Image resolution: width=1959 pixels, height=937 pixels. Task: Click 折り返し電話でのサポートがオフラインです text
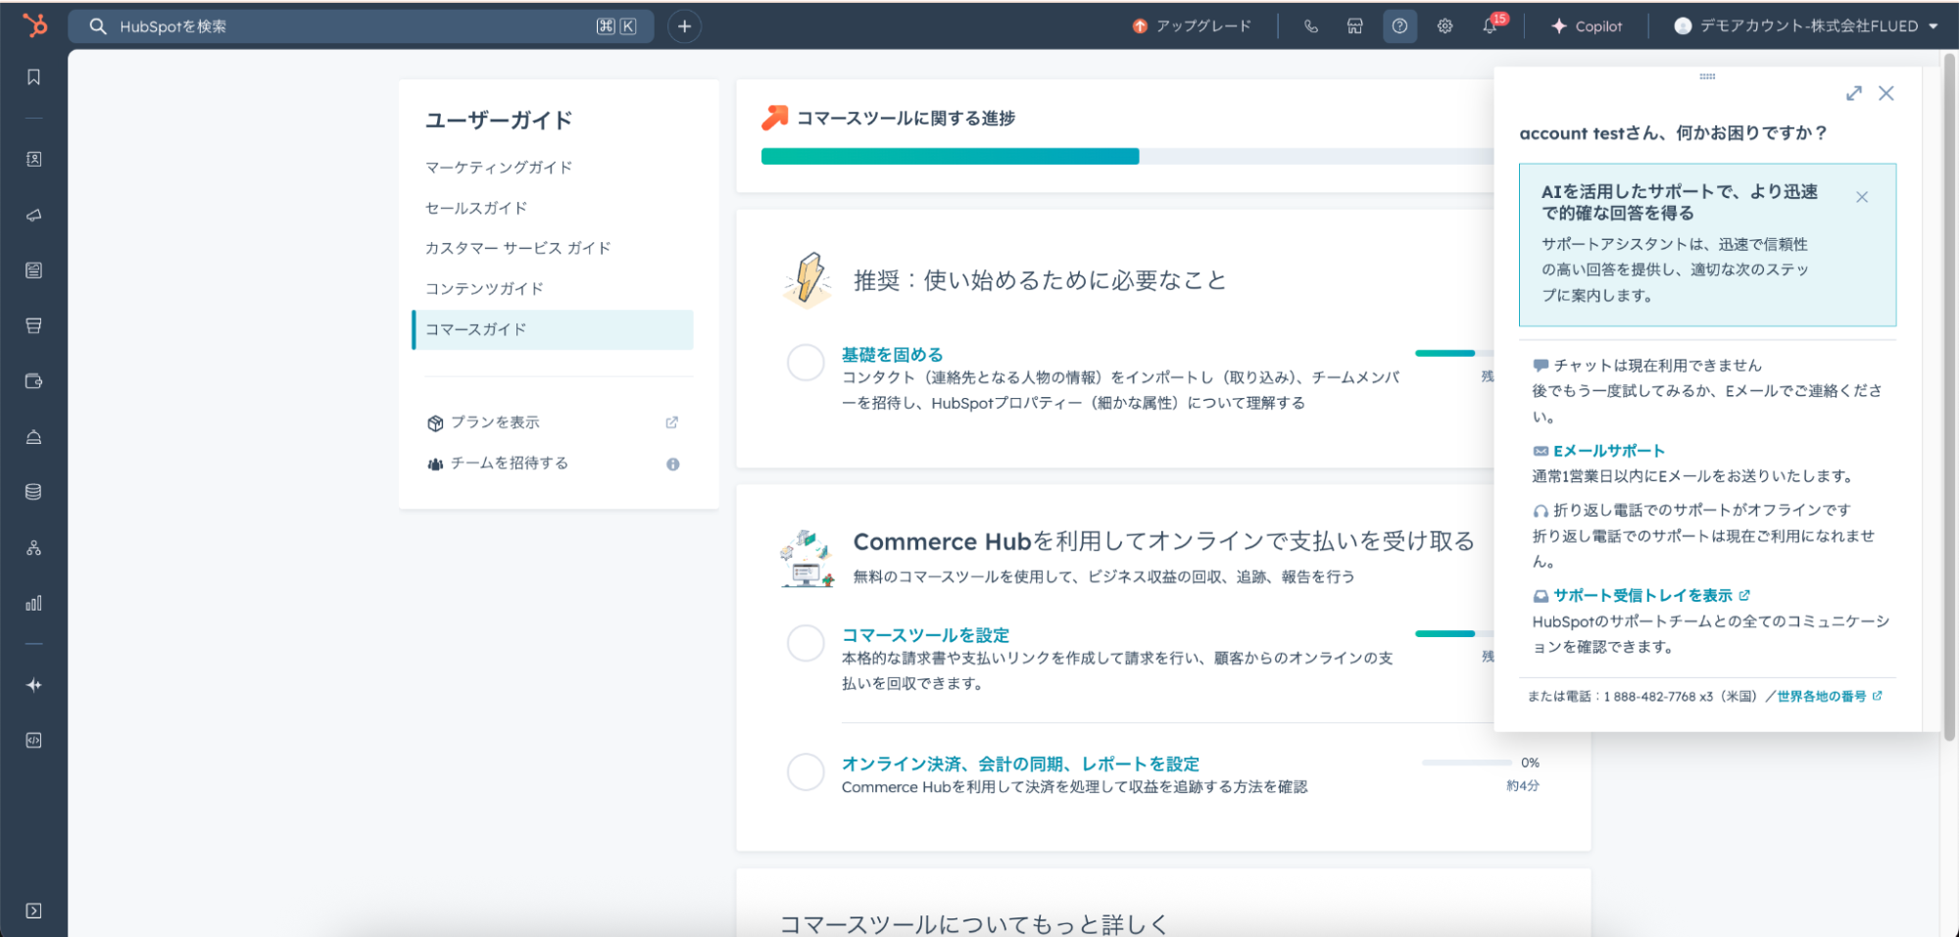click(x=1701, y=510)
